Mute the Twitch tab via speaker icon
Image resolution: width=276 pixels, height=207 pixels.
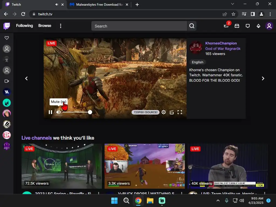(57, 5)
